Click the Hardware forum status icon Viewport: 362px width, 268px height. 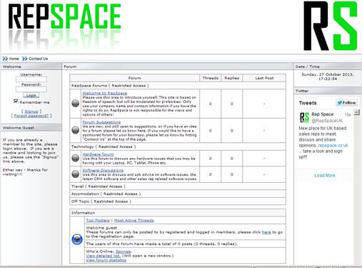click(76, 158)
